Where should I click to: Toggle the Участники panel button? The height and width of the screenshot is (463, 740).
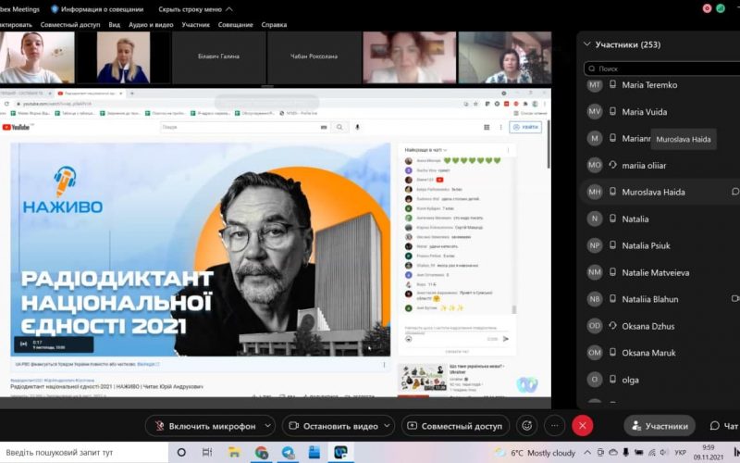click(x=659, y=426)
